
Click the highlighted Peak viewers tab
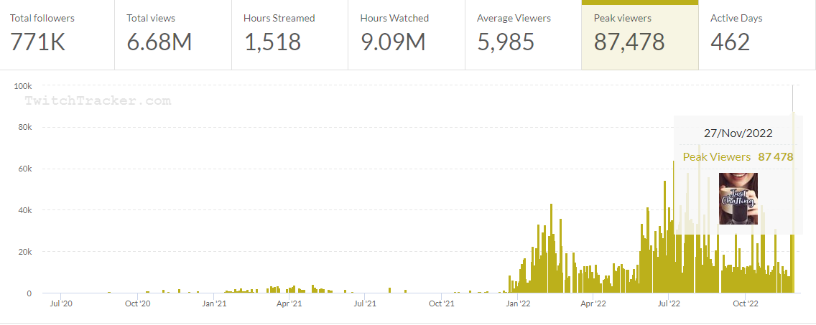[x=639, y=35]
